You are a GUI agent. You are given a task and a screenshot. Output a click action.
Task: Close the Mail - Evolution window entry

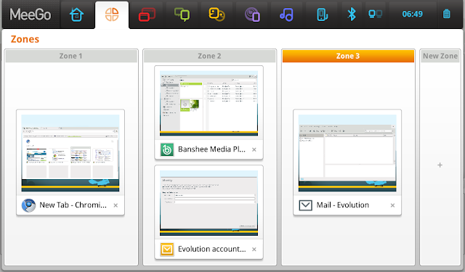392,205
